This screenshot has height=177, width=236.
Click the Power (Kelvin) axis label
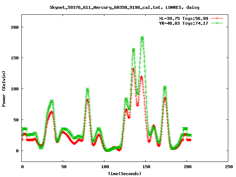4,89
